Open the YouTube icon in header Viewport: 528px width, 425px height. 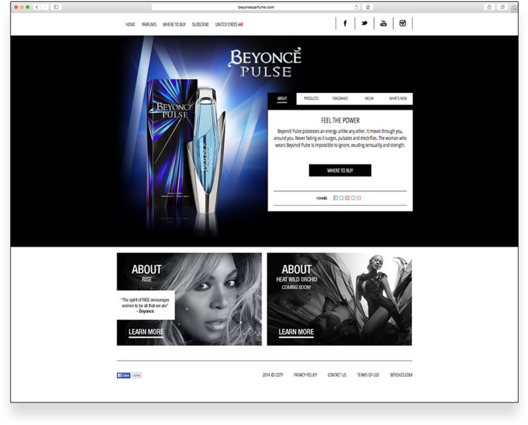pos(383,23)
